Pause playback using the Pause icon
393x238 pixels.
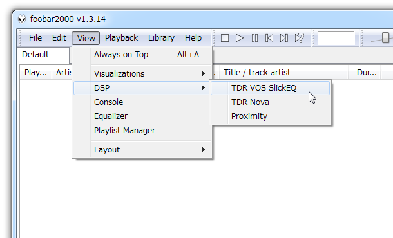(x=254, y=38)
